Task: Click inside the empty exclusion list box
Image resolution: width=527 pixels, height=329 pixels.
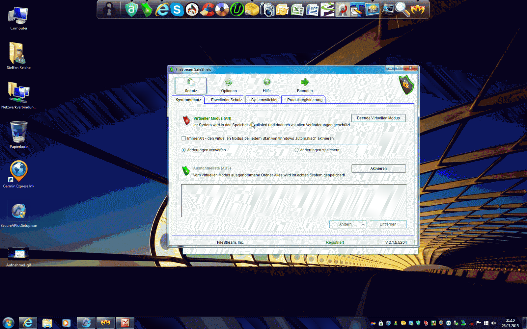Action: tap(293, 201)
